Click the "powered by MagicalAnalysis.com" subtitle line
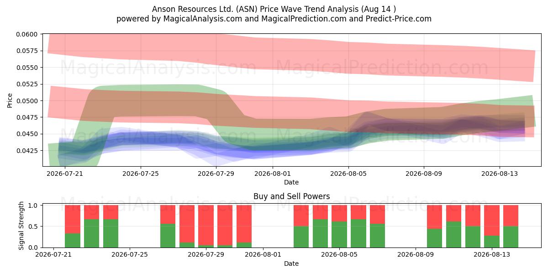 click(x=274, y=19)
